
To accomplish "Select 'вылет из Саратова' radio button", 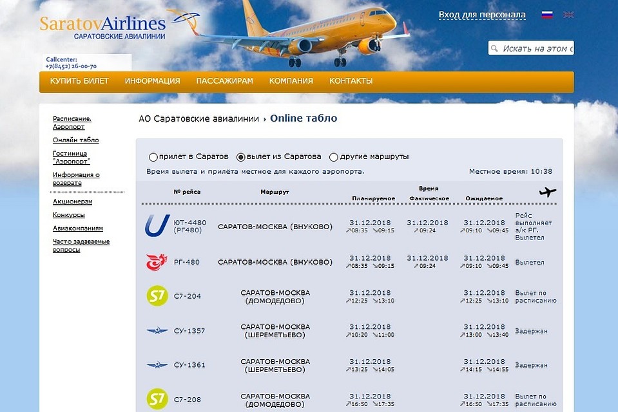I will [241, 157].
